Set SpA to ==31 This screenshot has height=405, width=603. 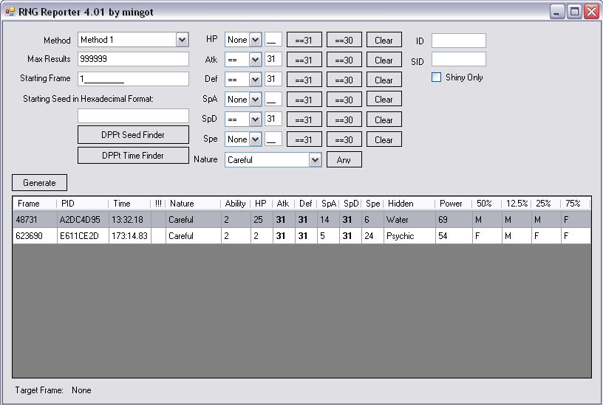pos(304,100)
